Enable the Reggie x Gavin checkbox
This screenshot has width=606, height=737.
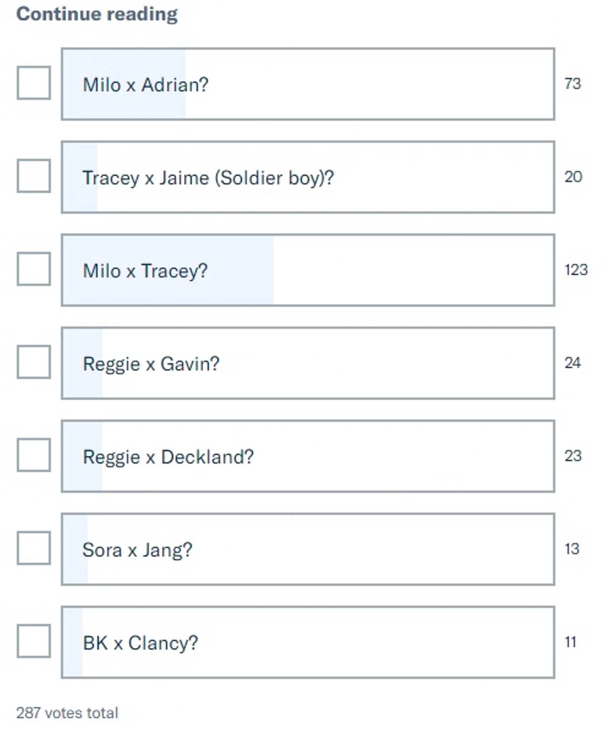tap(34, 362)
